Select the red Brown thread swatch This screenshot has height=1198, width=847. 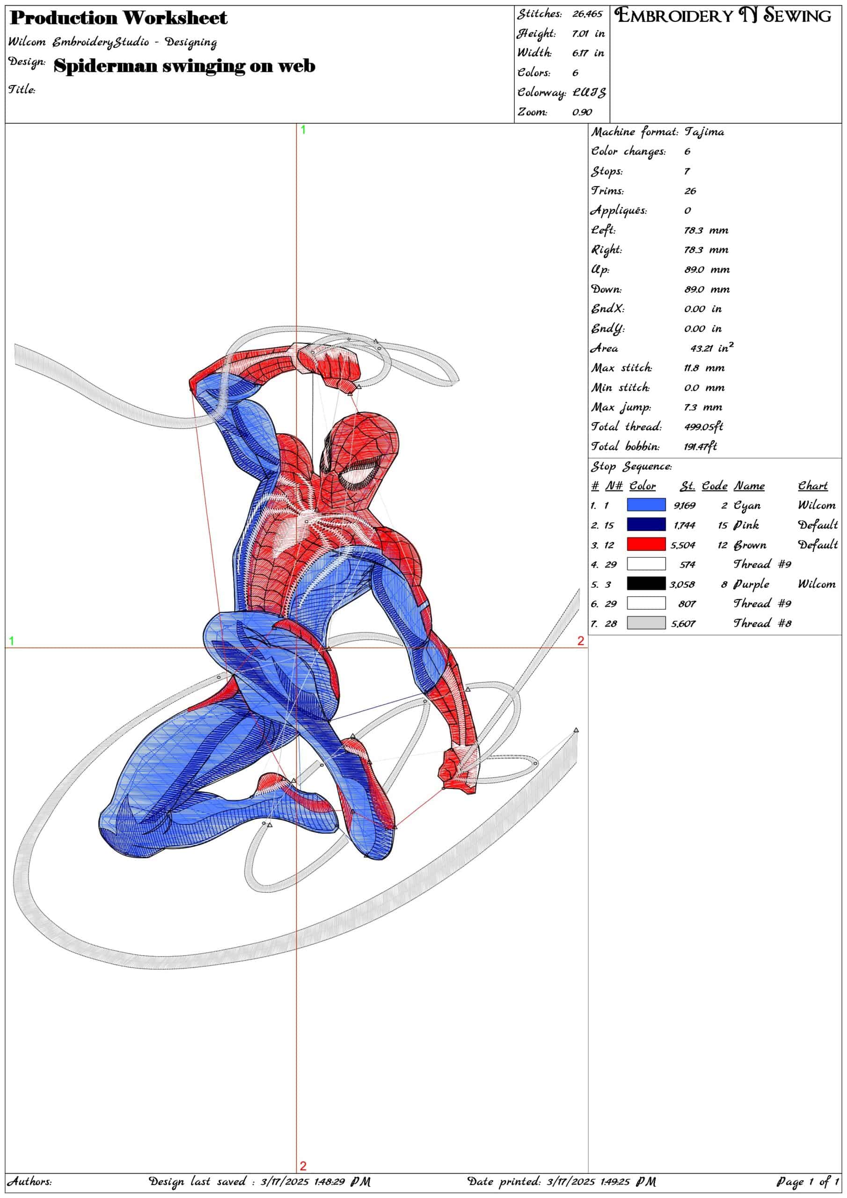click(x=646, y=544)
